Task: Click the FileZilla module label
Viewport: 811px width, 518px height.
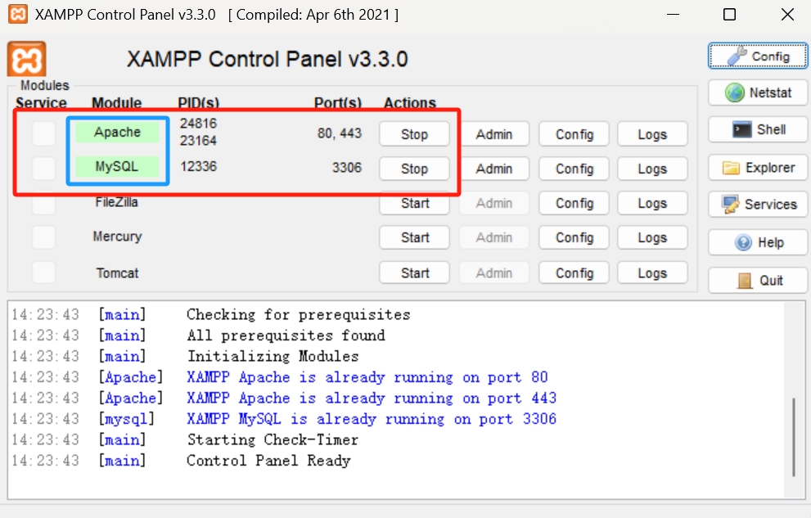Action: coord(116,202)
